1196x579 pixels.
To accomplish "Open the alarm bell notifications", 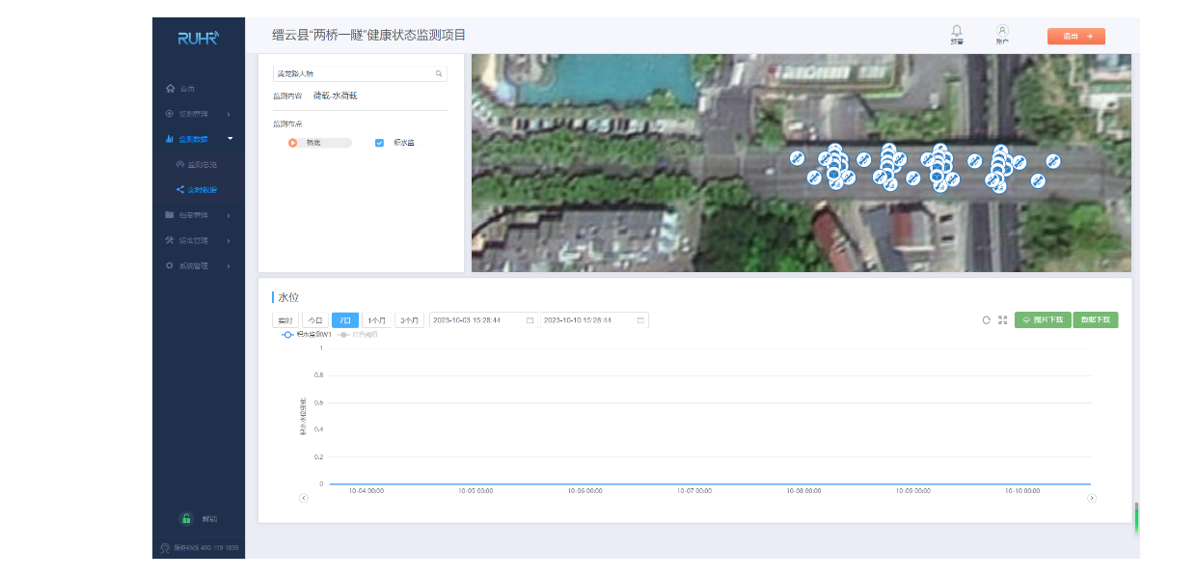I will [x=957, y=32].
